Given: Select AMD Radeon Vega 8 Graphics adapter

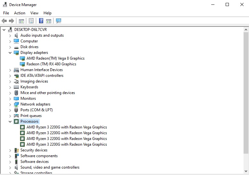Looking at the screenshot, I should pyautogui.click(x=55, y=58).
